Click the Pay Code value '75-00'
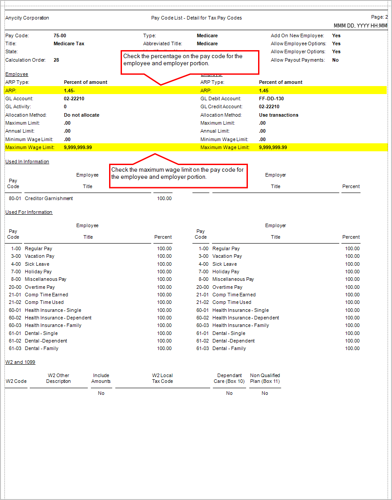The image size is (392, 500). (x=60, y=35)
